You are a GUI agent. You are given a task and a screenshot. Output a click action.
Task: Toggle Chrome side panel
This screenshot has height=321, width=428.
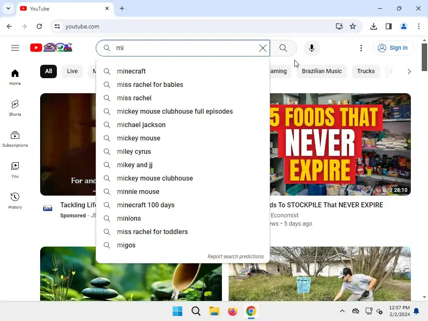pos(389,26)
